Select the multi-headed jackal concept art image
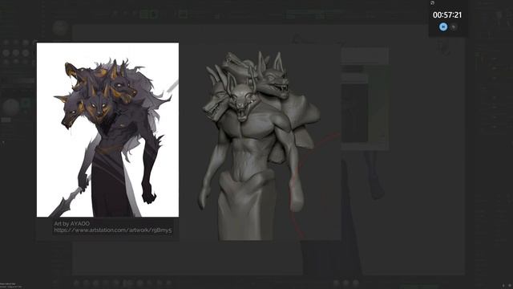The width and height of the screenshot is (513, 289). pyautogui.click(x=107, y=130)
